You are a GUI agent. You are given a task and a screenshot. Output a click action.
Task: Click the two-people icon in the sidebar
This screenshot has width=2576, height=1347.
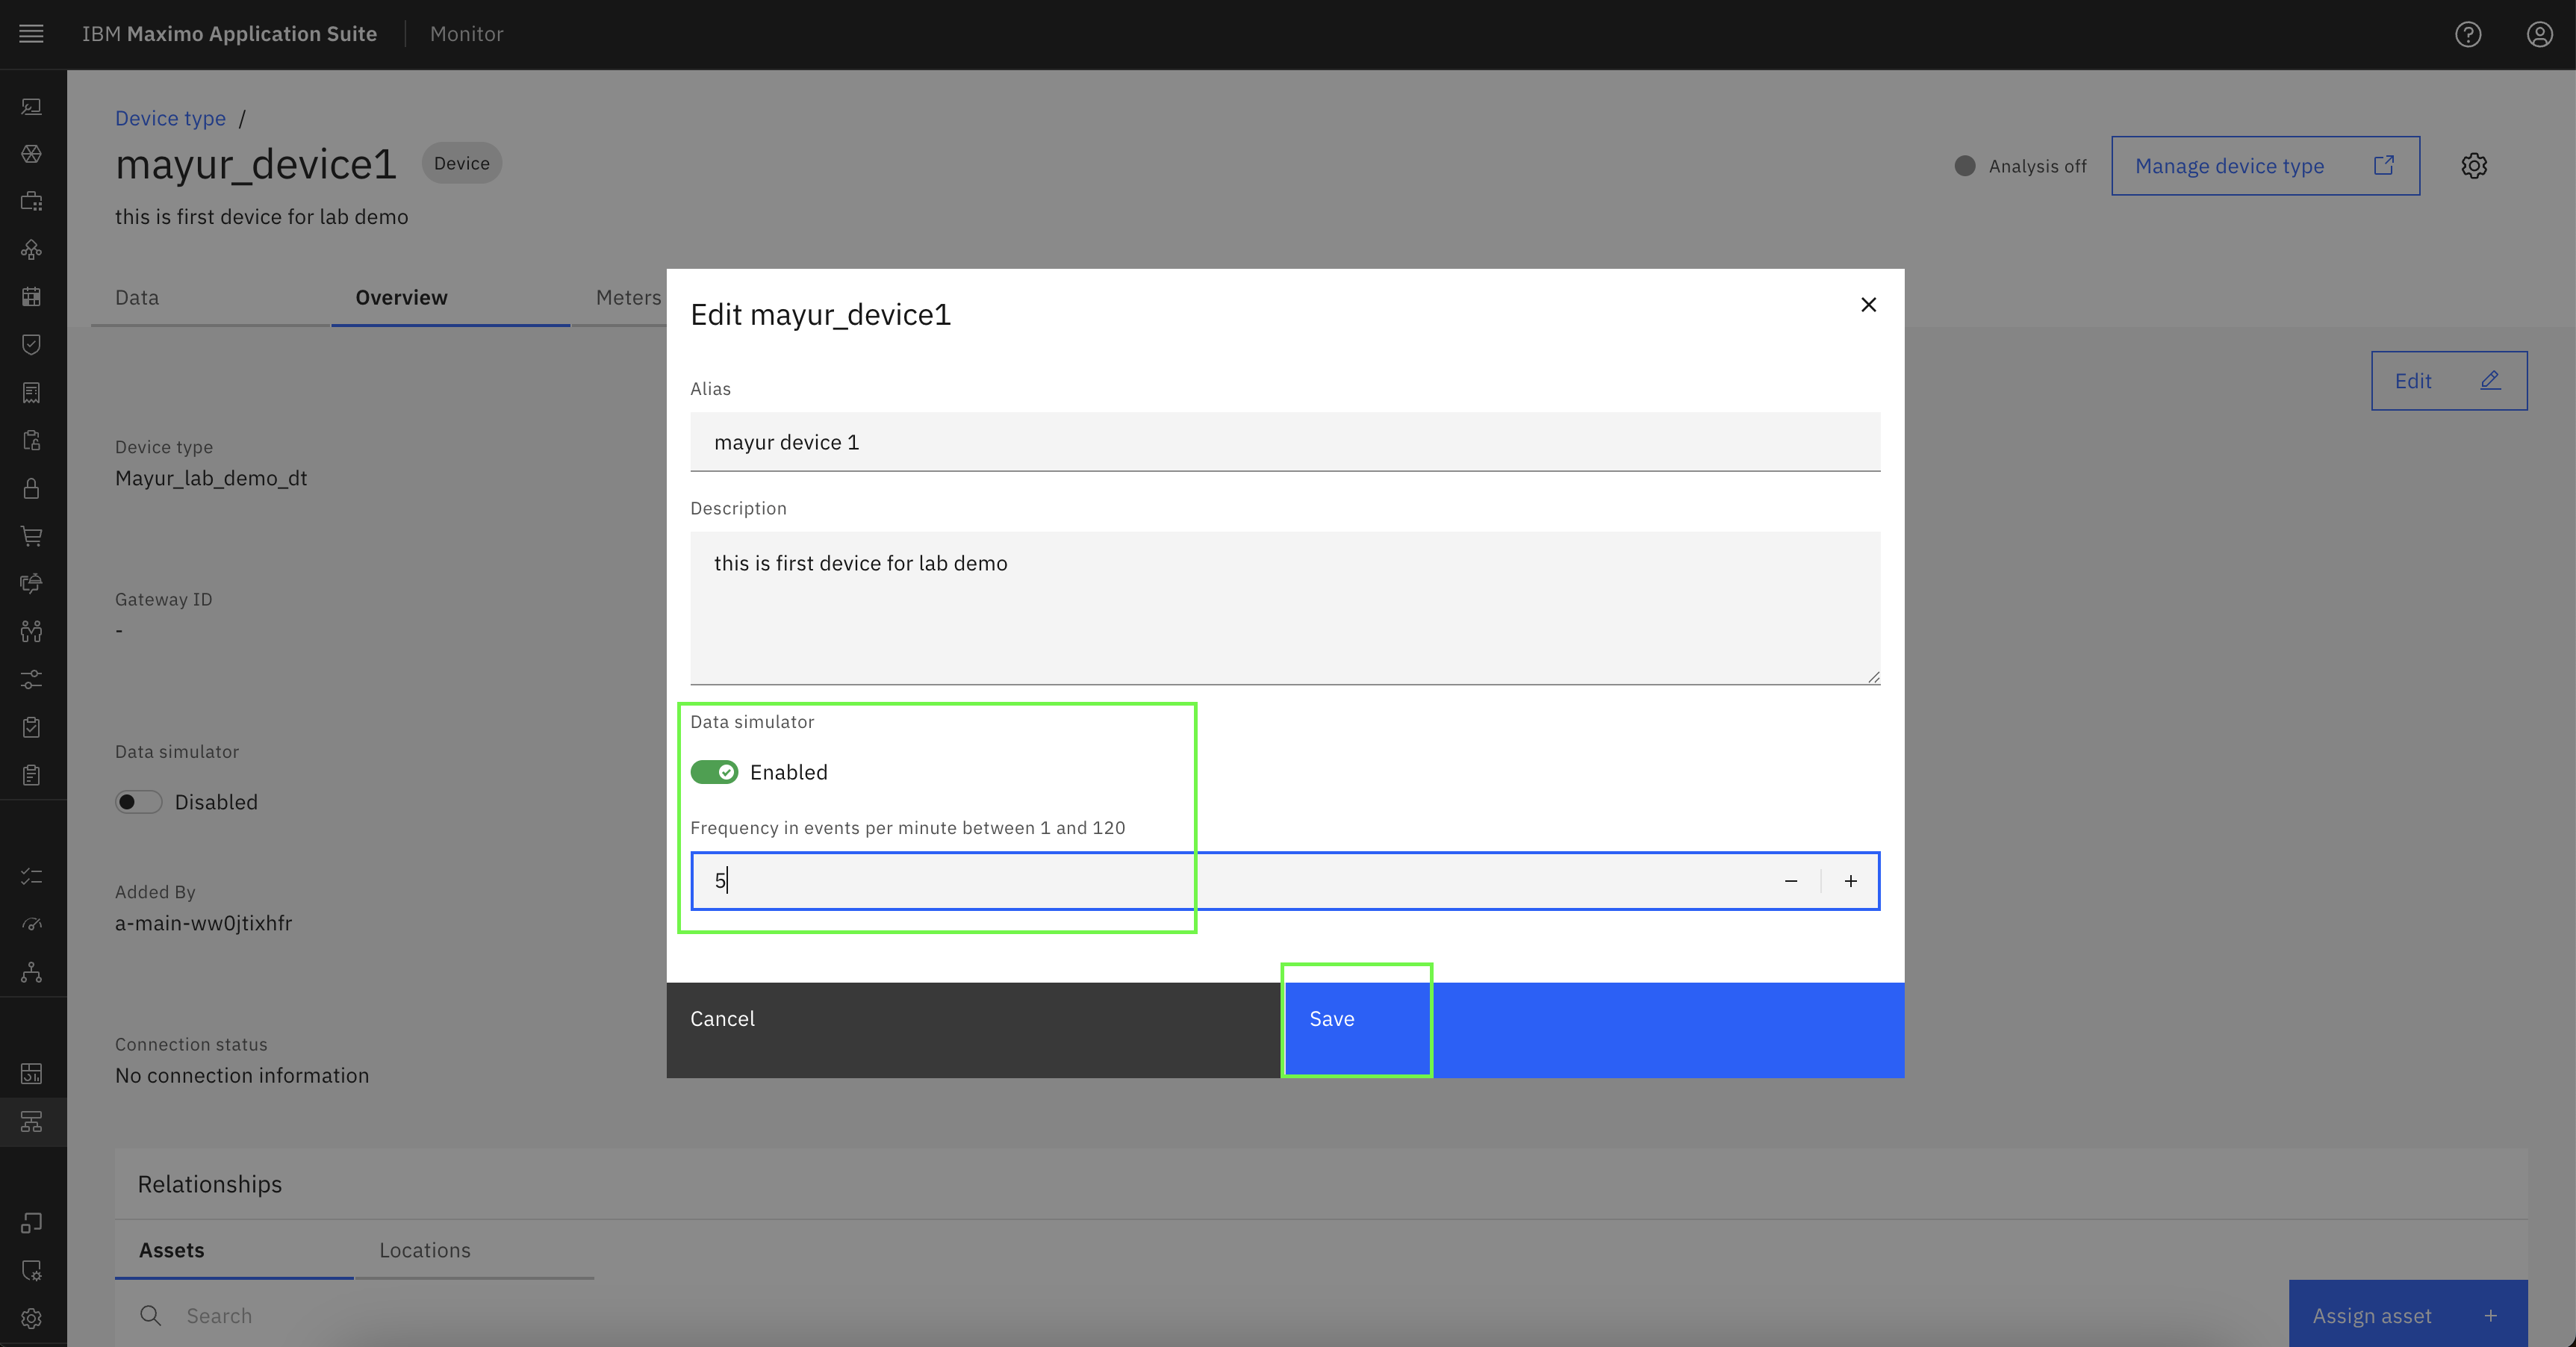pyautogui.click(x=32, y=632)
